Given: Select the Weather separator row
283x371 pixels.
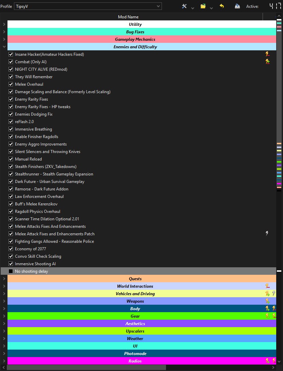Looking at the screenshot, I should [142, 339].
